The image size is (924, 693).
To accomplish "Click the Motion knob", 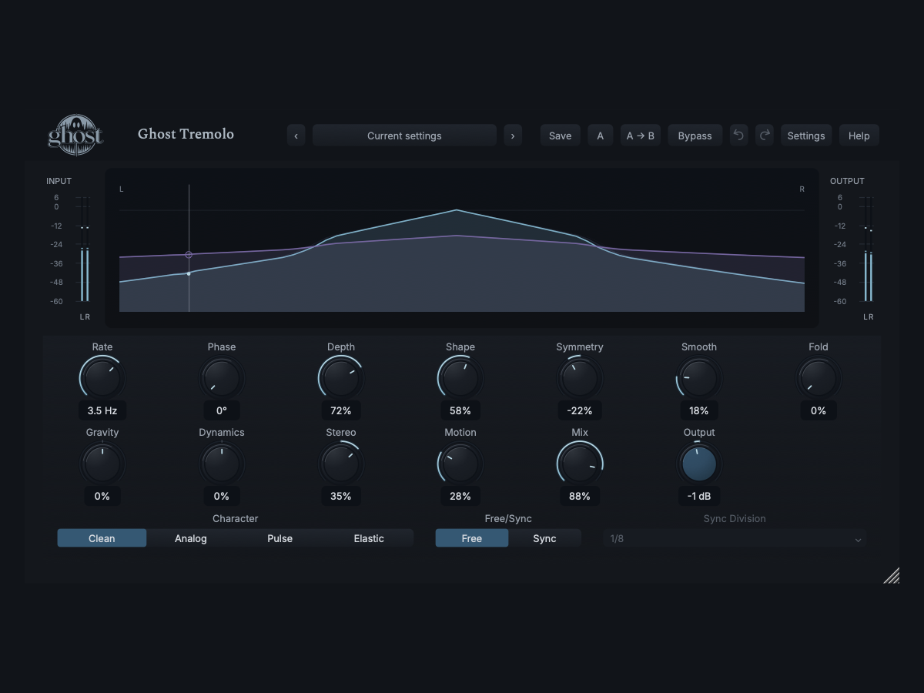I will click(x=460, y=464).
